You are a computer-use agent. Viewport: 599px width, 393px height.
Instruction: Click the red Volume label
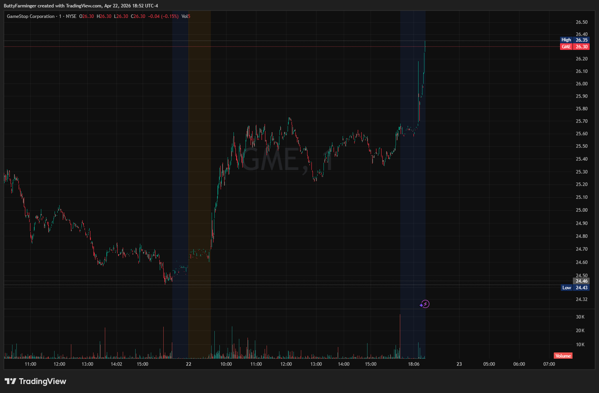pos(563,356)
